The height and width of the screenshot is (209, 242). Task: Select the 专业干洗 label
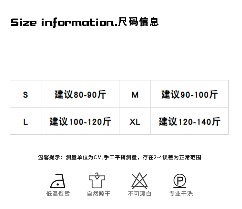(x=181, y=194)
